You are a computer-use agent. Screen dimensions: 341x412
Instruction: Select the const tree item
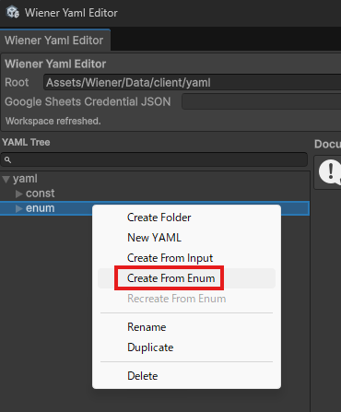pos(41,194)
